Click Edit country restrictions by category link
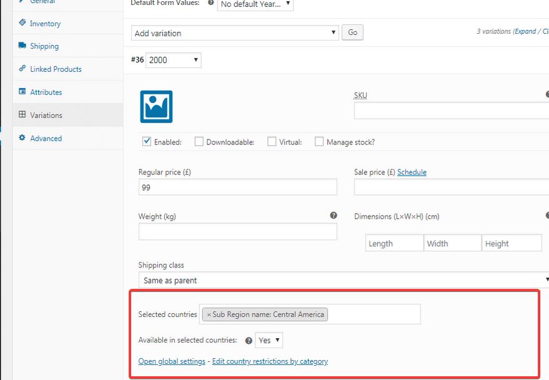 270,361
